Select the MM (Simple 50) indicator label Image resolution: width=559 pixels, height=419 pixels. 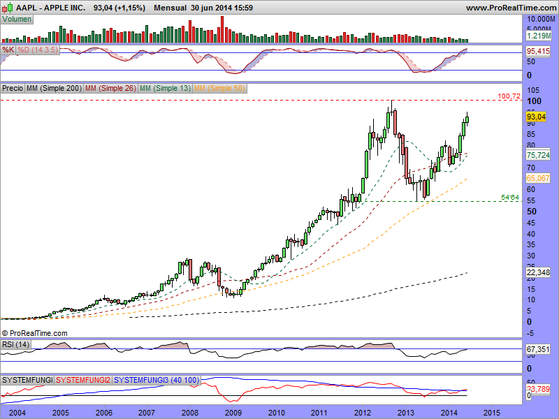point(219,88)
